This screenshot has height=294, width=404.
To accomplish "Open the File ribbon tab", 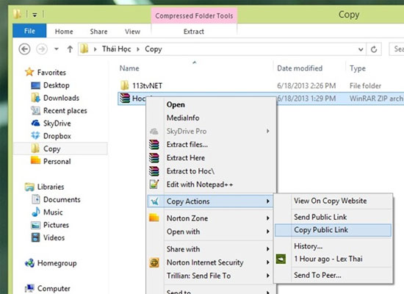I will (x=29, y=31).
